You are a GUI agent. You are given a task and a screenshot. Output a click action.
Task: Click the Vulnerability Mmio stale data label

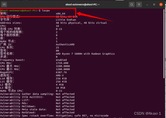point(23,109)
